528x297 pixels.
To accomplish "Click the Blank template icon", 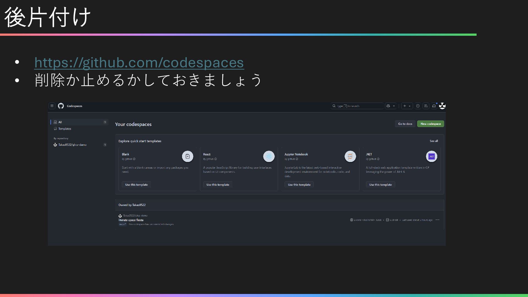I will coord(188,156).
